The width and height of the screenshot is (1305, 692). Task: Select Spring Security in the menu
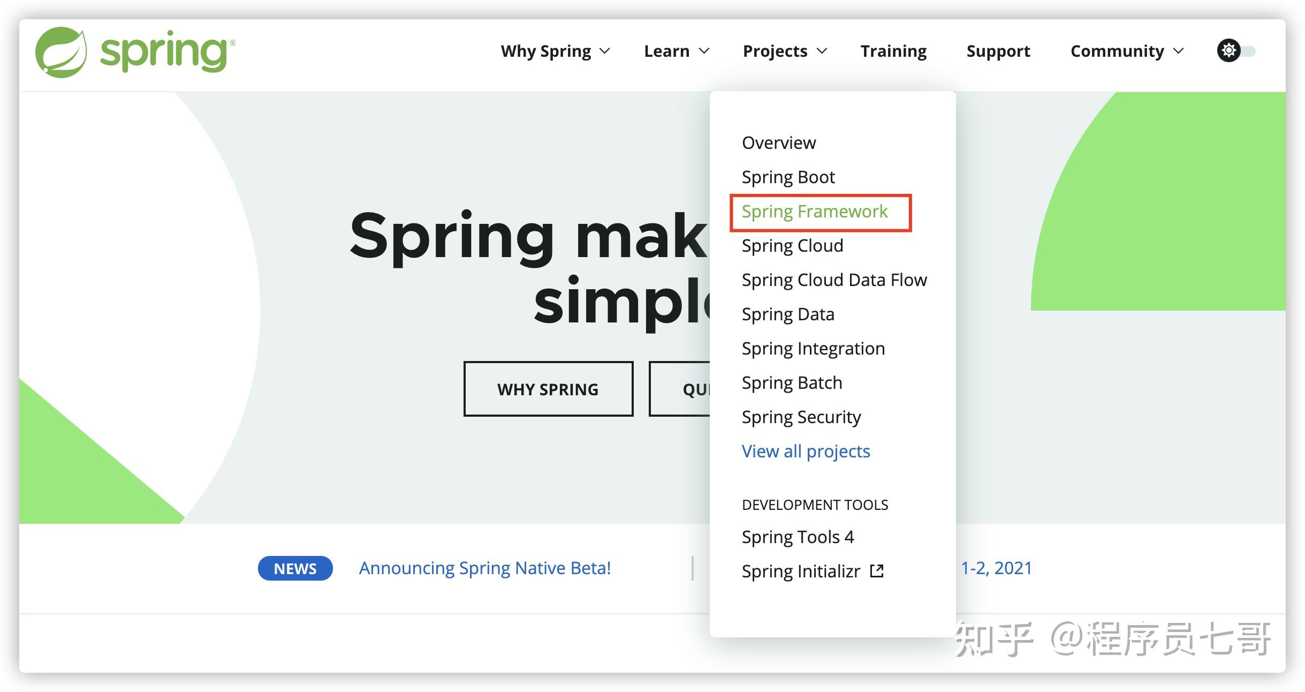pyautogui.click(x=801, y=417)
